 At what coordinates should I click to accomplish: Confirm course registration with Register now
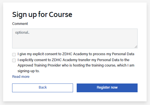pyautogui.click(x=107, y=88)
